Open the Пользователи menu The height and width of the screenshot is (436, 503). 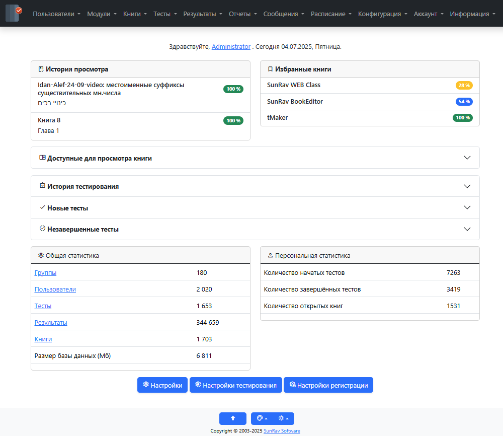[x=53, y=14]
